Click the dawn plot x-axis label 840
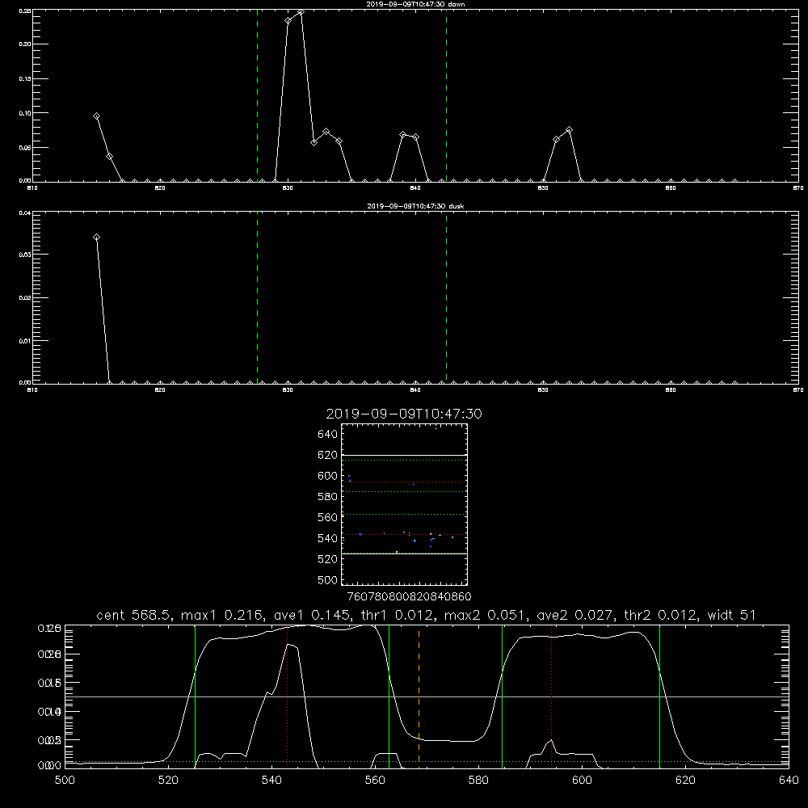The width and height of the screenshot is (808, 808). tap(415, 188)
